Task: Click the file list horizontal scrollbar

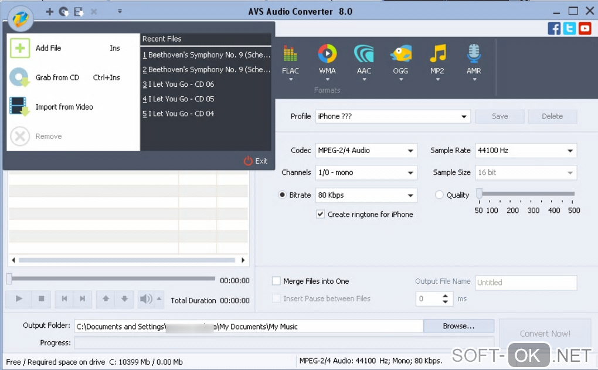Action: pyautogui.click(x=127, y=260)
